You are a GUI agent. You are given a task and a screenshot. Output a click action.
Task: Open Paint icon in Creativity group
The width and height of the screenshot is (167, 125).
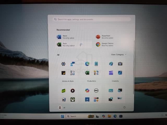(x=111, y=64)
